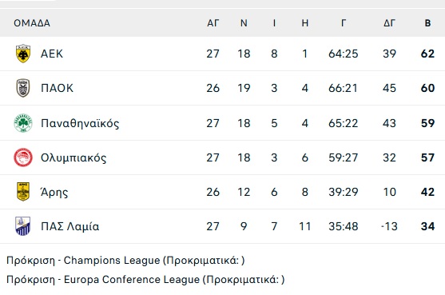
Task: Sort by the Β points column header
Action: pos(427,23)
